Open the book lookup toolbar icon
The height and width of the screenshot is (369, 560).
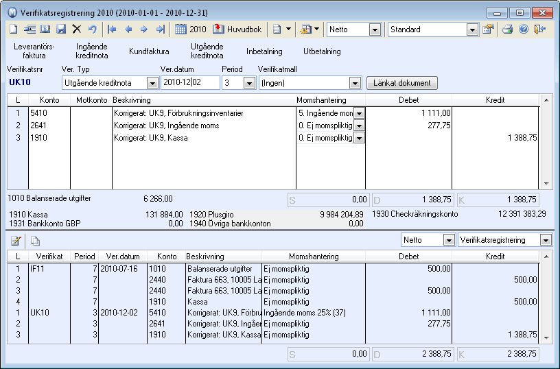coord(45,29)
